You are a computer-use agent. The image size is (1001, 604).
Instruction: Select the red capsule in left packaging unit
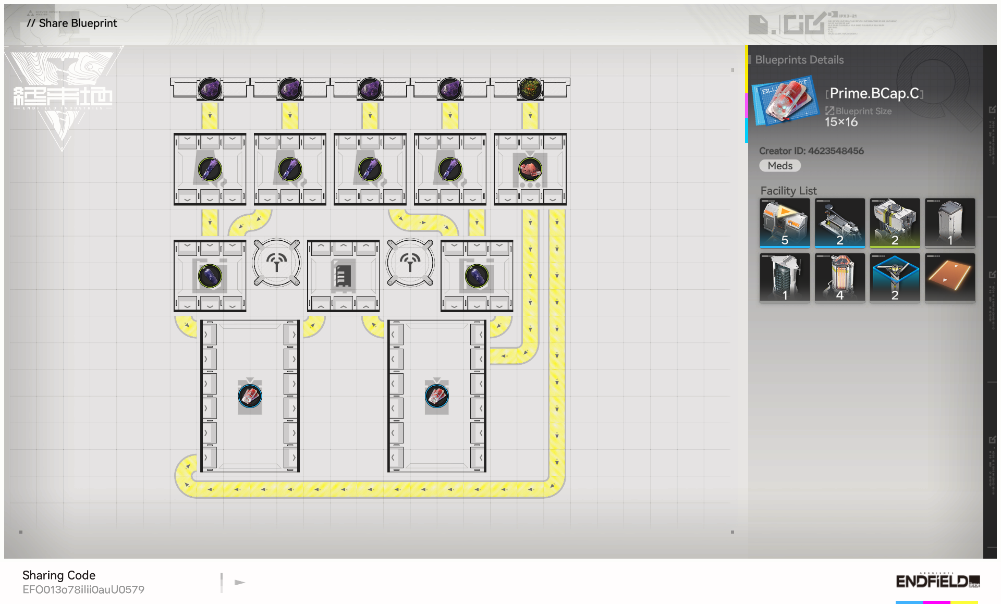point(250,396)
